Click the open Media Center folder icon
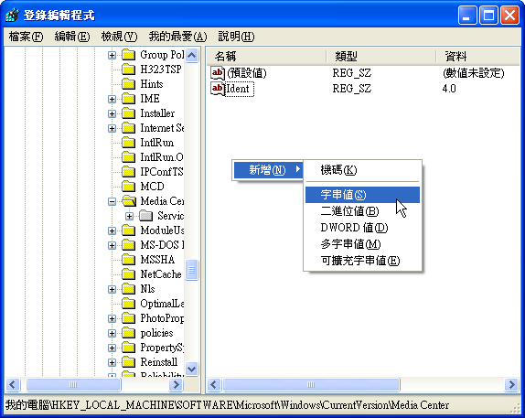Image resolution: width=525 pixels, height=418 pixels. pos(129,201)
